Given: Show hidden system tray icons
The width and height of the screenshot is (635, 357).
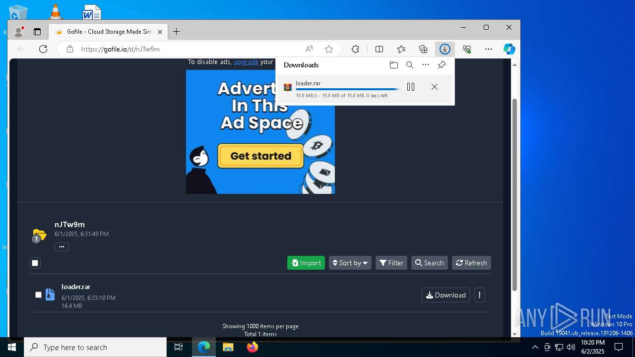Looking at the screenshot, I should [x=535, y=347].
